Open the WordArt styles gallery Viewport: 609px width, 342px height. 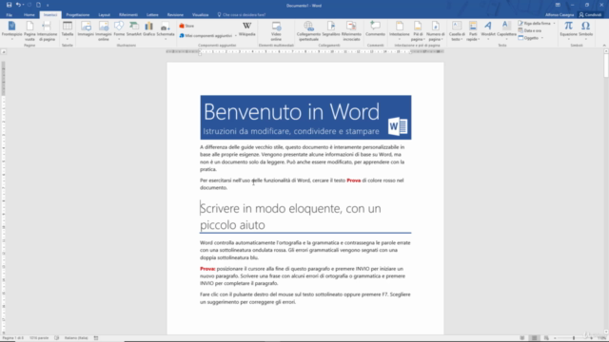pos(488,30)
